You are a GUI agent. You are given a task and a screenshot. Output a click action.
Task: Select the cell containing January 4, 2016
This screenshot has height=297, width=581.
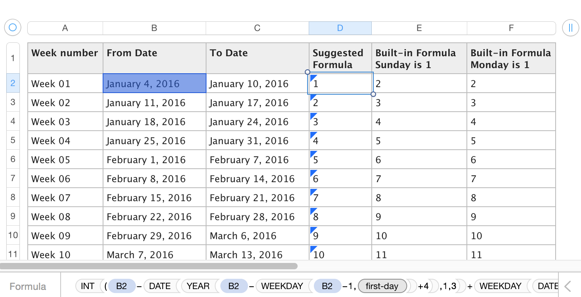[154, 84]
